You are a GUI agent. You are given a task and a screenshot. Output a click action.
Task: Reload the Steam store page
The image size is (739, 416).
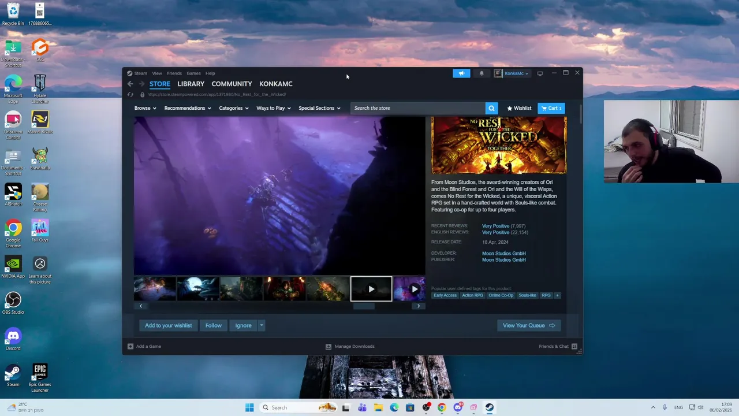[130, 94]
